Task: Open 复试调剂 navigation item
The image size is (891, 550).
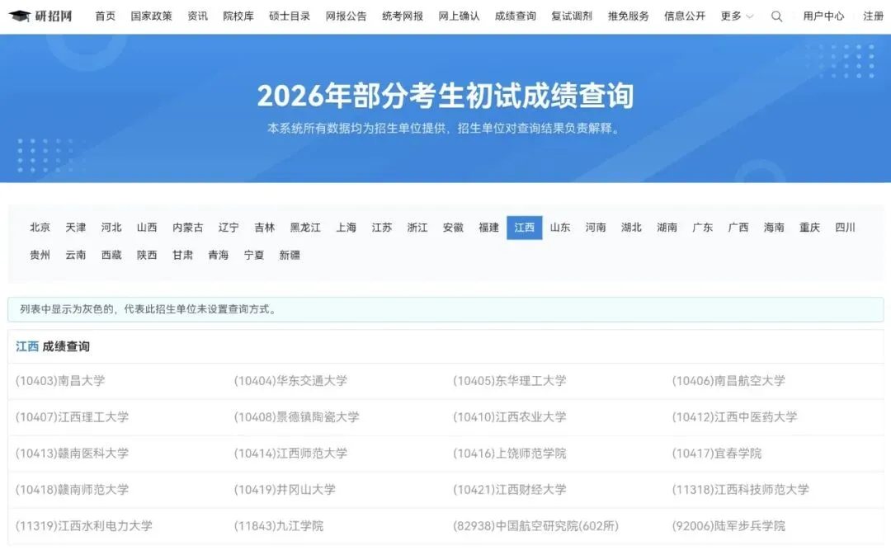Action: pos(572,16)
